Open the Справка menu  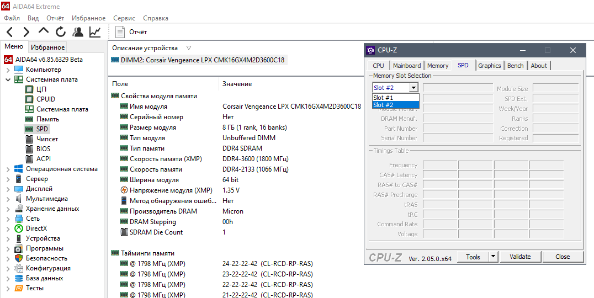(x=156, y=18)
